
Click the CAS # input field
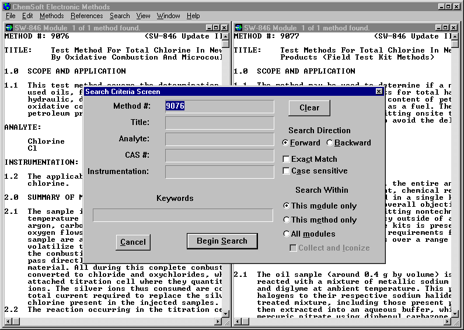pyautogui.click(x=219, y=155)
